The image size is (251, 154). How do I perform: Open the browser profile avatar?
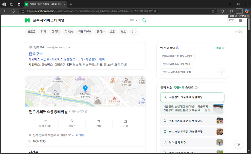[4, 4]
